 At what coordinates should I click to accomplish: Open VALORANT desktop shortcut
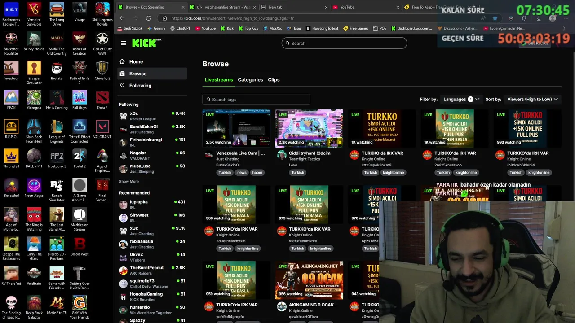[102, 129]
